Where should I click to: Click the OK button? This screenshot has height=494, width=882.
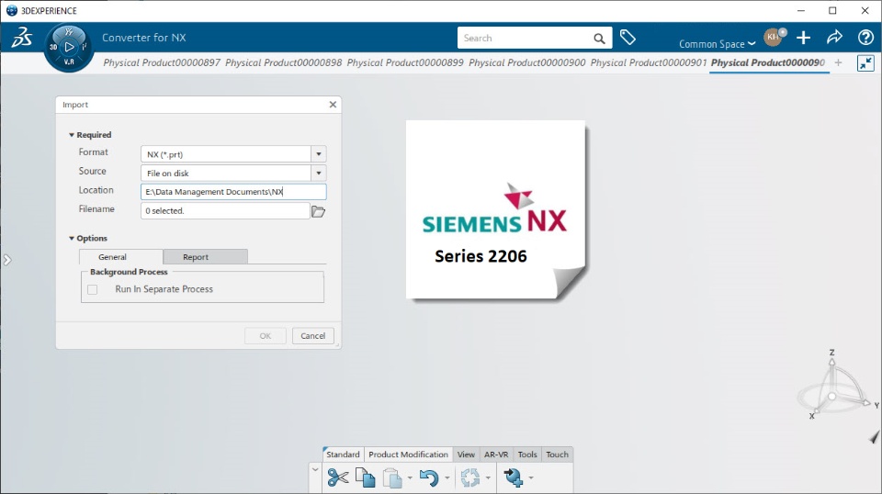266,336
